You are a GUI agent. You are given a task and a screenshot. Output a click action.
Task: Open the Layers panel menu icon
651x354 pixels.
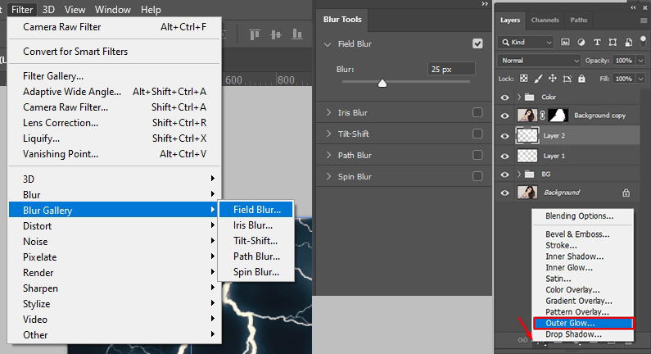click(641, 20)
